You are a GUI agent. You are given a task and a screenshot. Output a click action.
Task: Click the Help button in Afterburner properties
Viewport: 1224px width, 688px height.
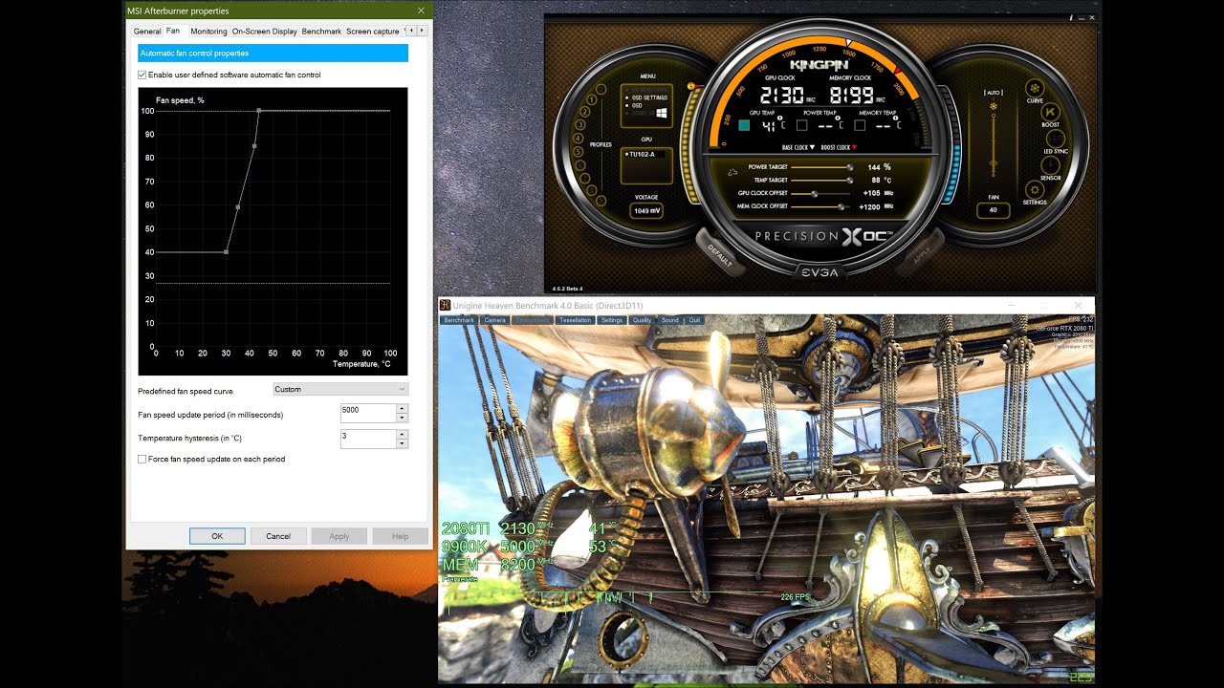click(x=400, y=536)
